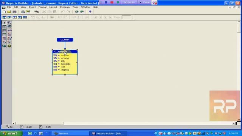This screenshot has height=136, width=242.
Task: Select the ename column in the group
Action: click(65, 58)
